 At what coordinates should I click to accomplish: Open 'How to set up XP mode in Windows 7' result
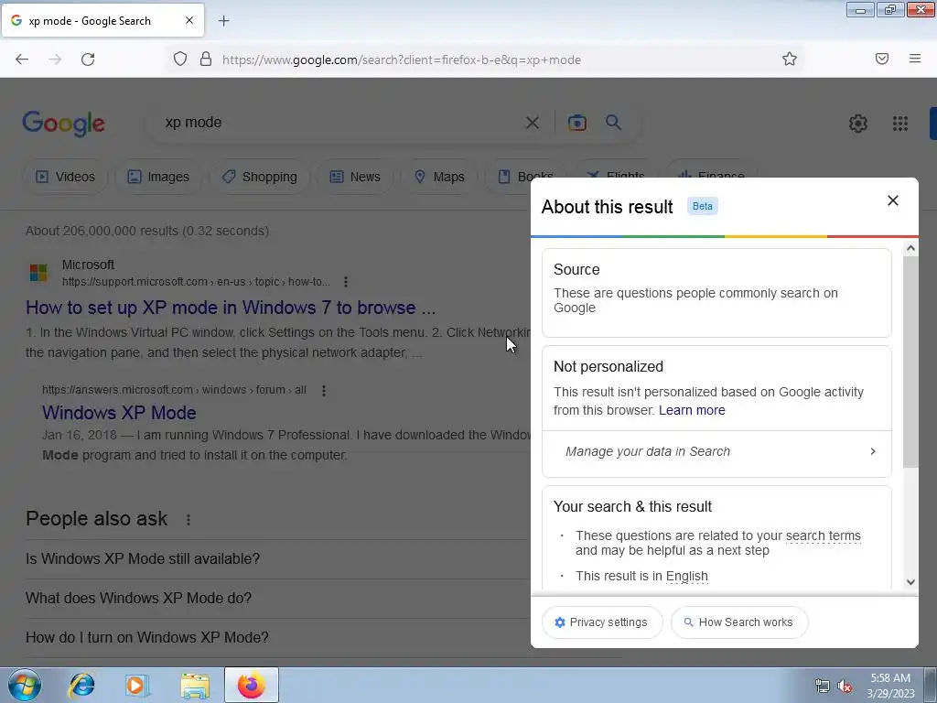click(231, 308)
